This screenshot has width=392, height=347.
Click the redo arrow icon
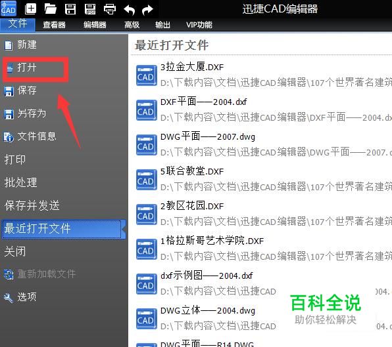(147, 10)
